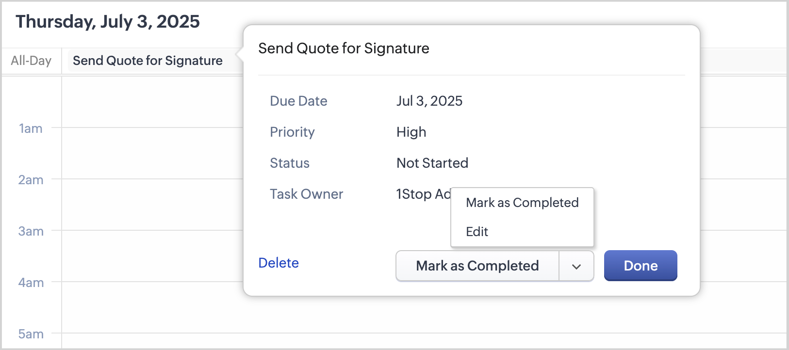Pick the 4am time slot label
789x350 pixels.
point(31,283)
